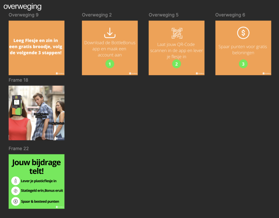This screenshot has width=279, height=218.
Task: Click the dollar icon beside 'Spaar & besteed punten'
Action: [16, 201]
